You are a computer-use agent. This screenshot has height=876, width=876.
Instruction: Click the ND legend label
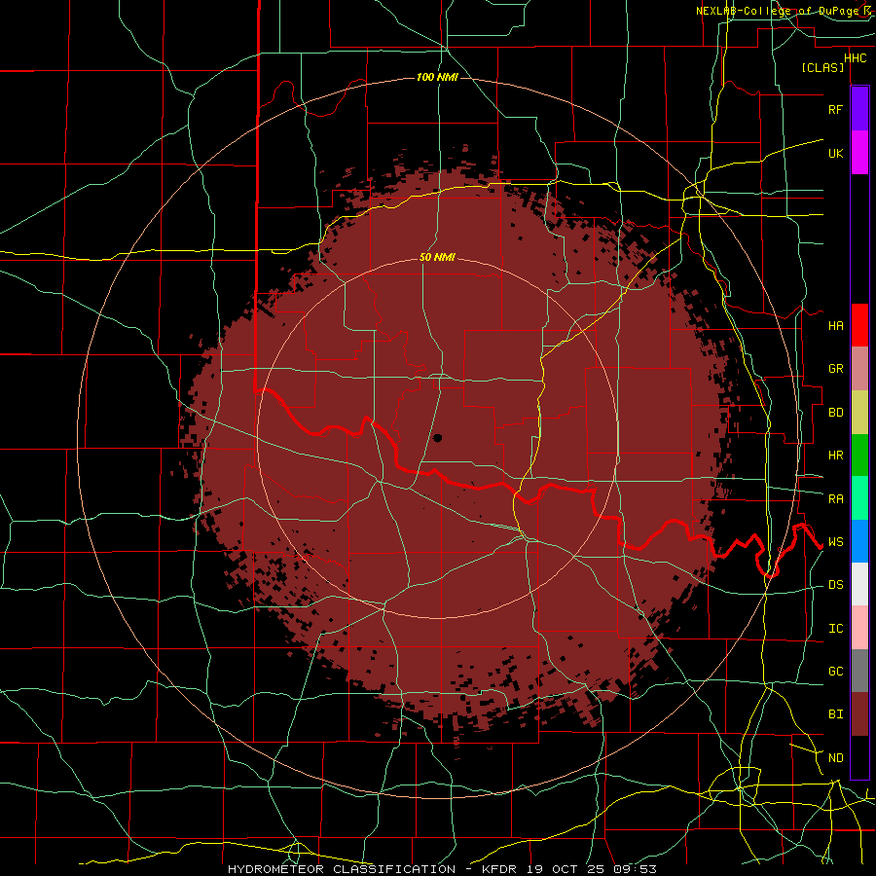835,758
